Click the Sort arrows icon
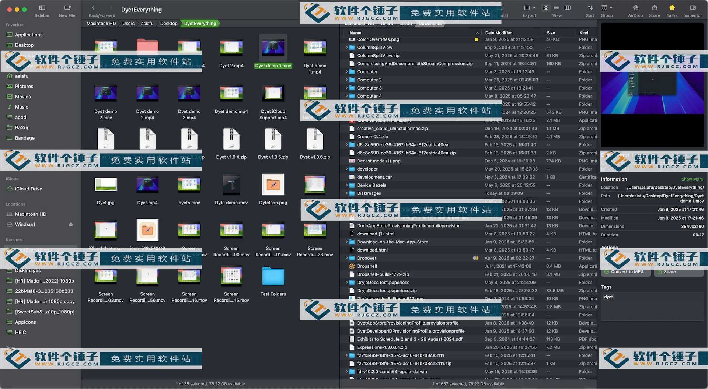This screenshot has height=389, width=708. [x=590, y=8]
